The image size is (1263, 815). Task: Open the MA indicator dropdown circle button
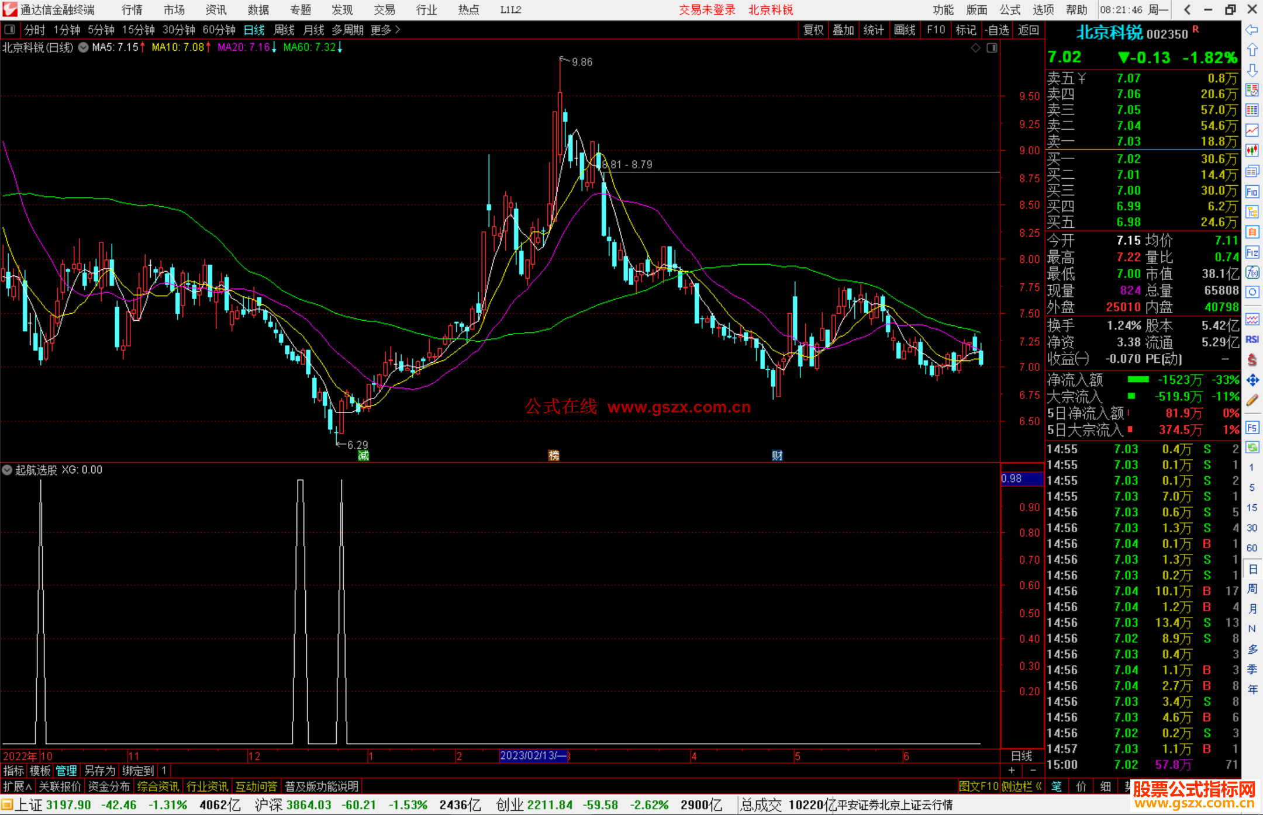point(84,47)
